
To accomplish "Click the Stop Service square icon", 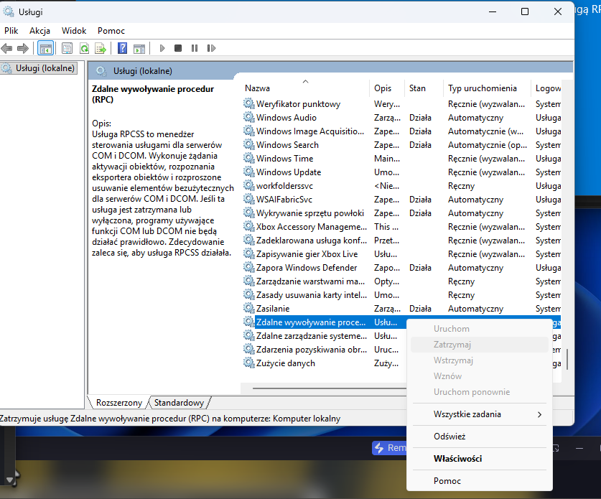I will (x=178, y=48).
